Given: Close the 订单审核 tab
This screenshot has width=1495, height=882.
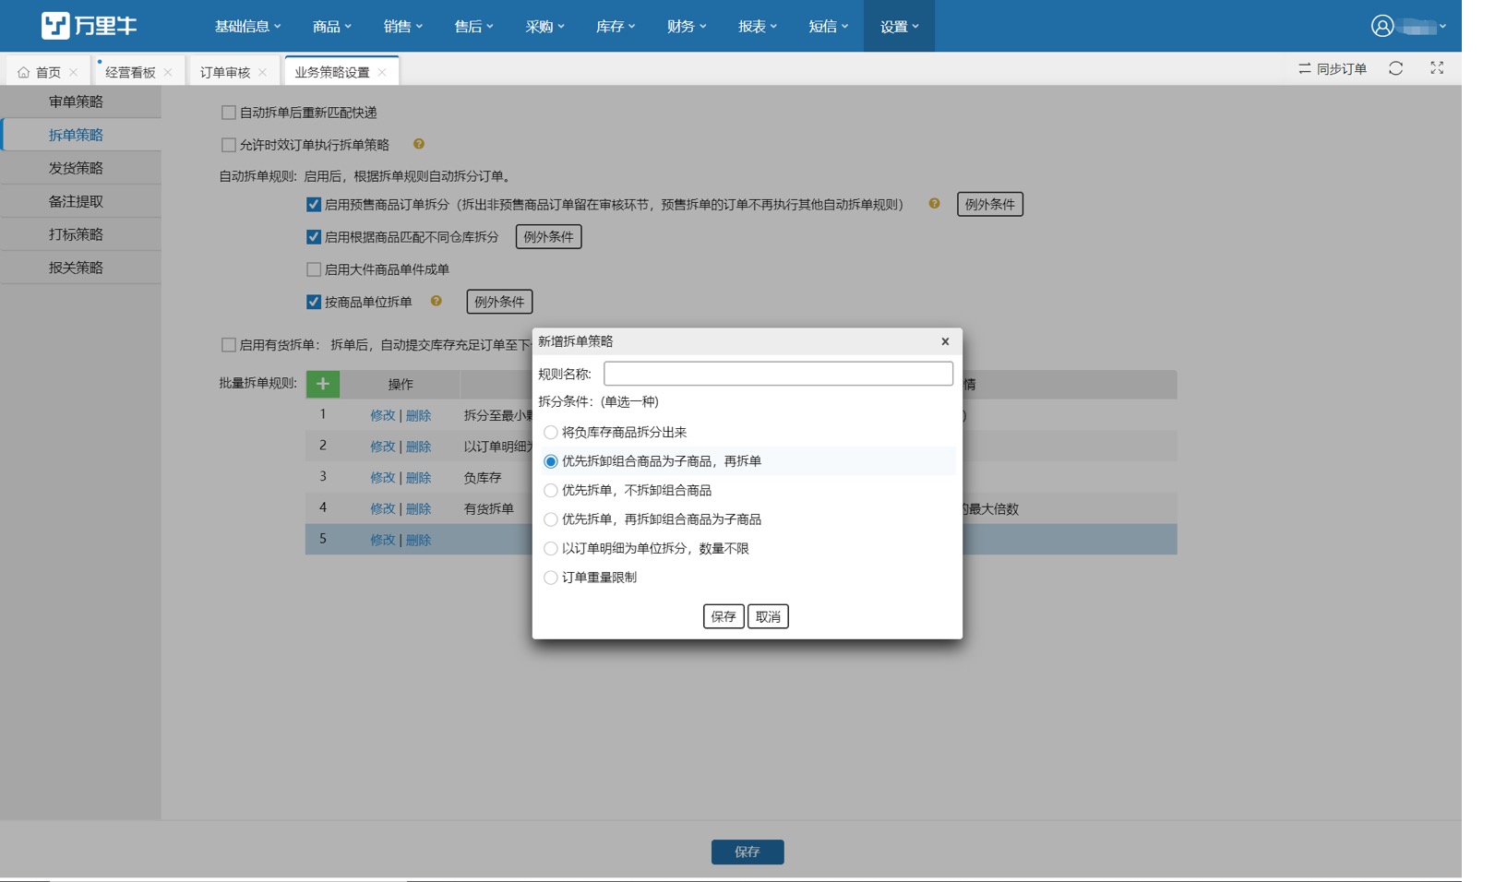Looking at the screenshot, I should (263, 72).
